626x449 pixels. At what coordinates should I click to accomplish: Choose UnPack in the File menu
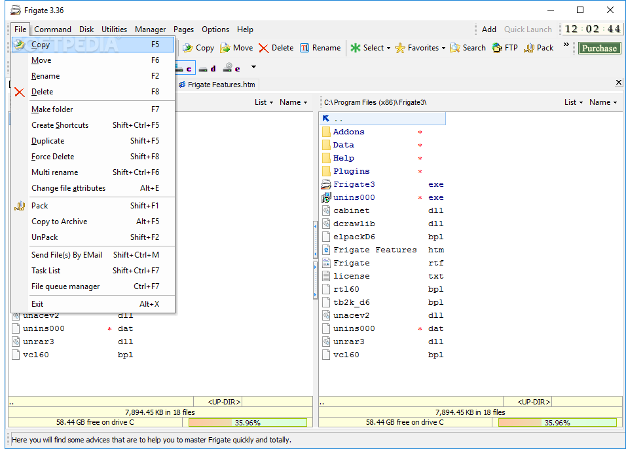click(93, 237)
